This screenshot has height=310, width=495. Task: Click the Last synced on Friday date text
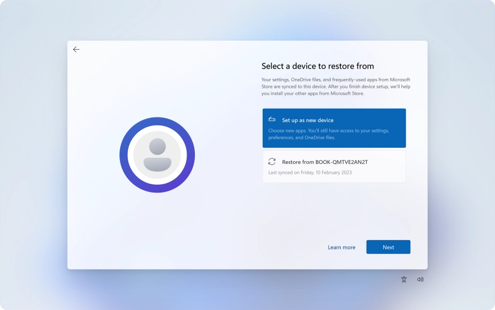pos(310,173)
